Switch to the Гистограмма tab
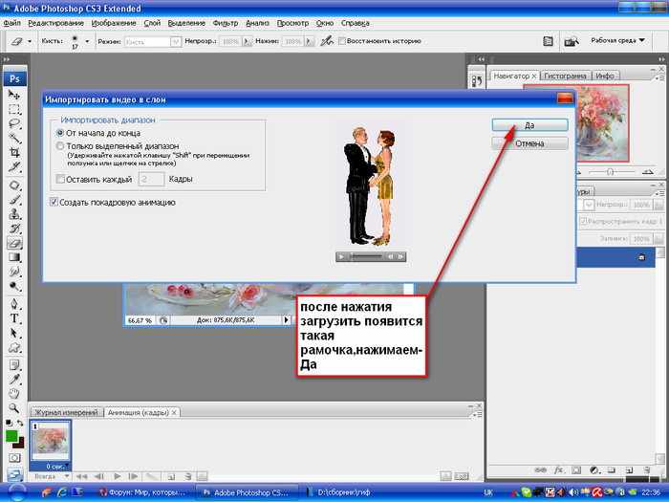Screen dimensions: 669x502 click(565, 76)
